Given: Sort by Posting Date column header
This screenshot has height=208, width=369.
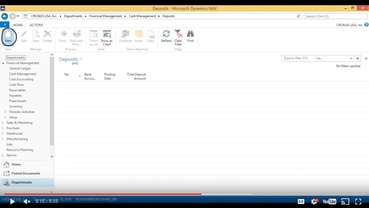Looking at the screenshot, I should pos(110,76).
